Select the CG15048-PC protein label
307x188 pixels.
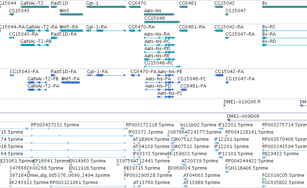click(192, 79)
